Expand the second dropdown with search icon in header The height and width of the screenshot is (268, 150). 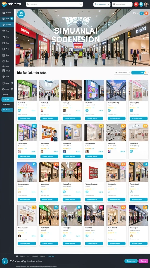pyautogui.click(x=122, y=4)
